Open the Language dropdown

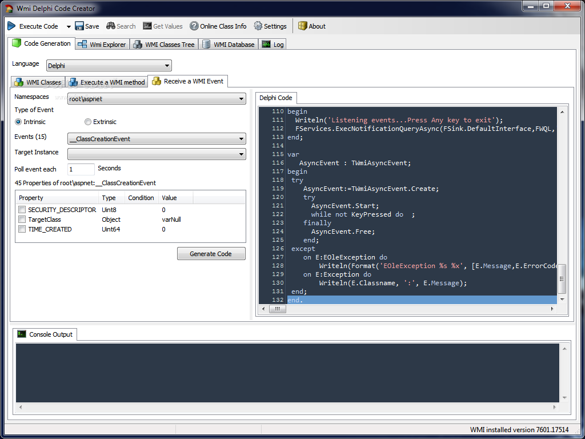(x=109, y=66)
